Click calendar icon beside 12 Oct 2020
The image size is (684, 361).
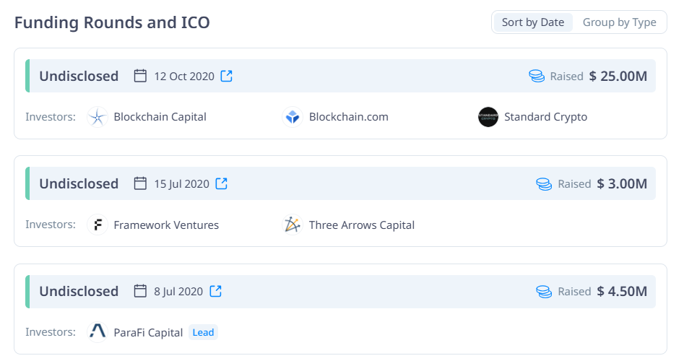tap(140, 76)
